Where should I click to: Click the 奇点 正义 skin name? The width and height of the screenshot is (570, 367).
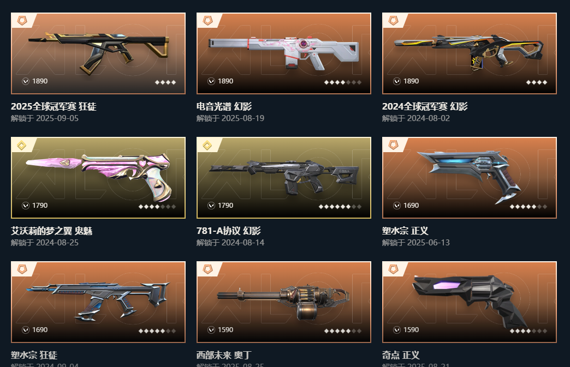tap(401, 355)
